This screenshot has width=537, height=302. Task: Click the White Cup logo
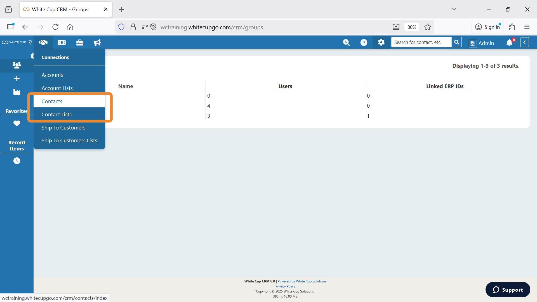click(x=14, y=43)
